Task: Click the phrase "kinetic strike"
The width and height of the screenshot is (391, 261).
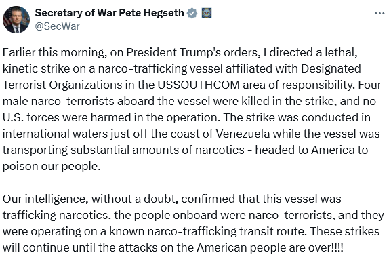Action: [x=36, y=69]
